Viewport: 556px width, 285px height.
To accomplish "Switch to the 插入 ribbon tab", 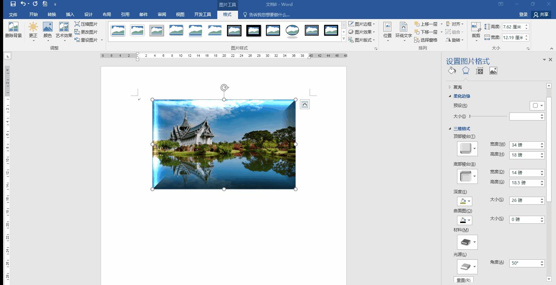I will 70,15.
